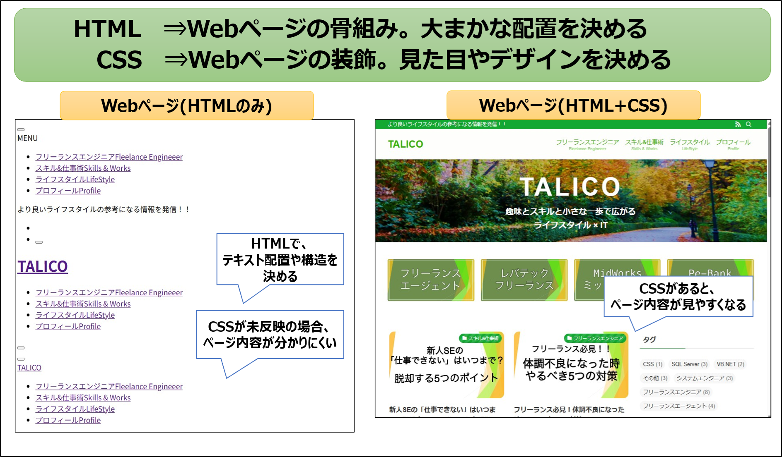Select ライフスタイル in the styled navigation bar

pos(690,144)
